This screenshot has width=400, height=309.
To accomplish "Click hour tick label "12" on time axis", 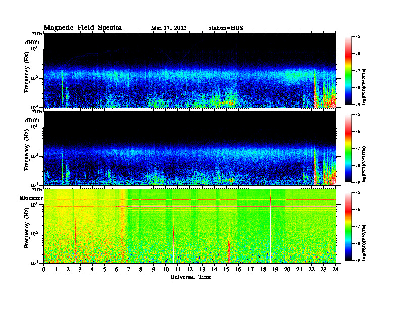I will click(190, 269).
